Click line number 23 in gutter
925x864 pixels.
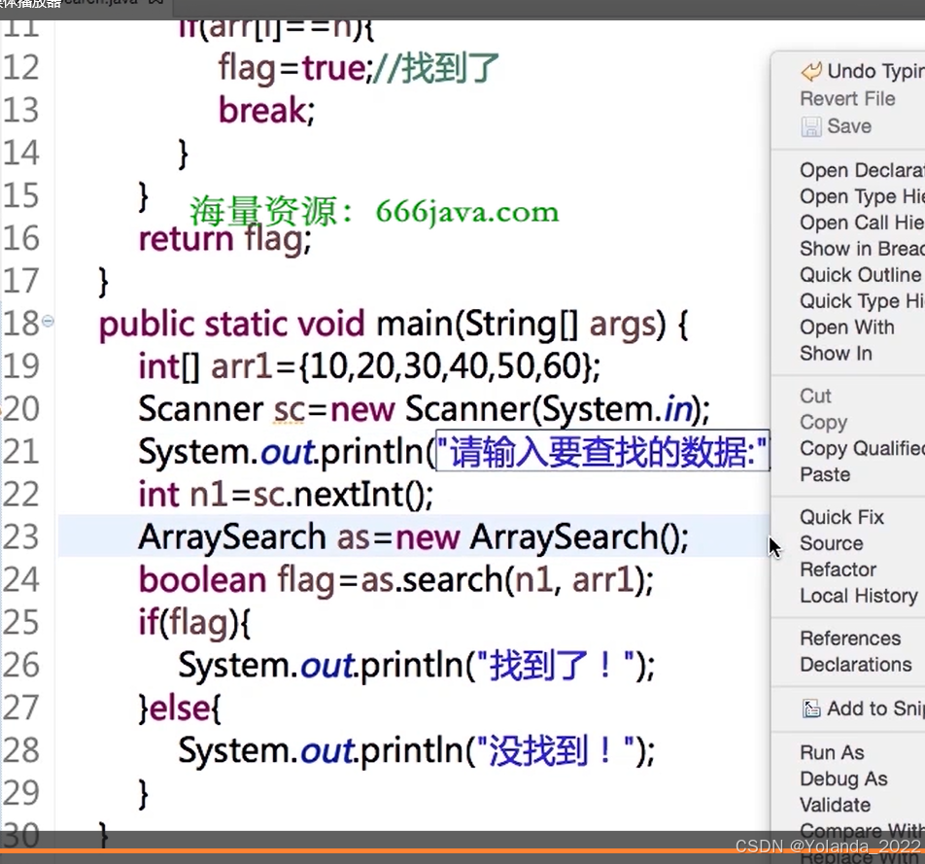click(x=21, y=536)
